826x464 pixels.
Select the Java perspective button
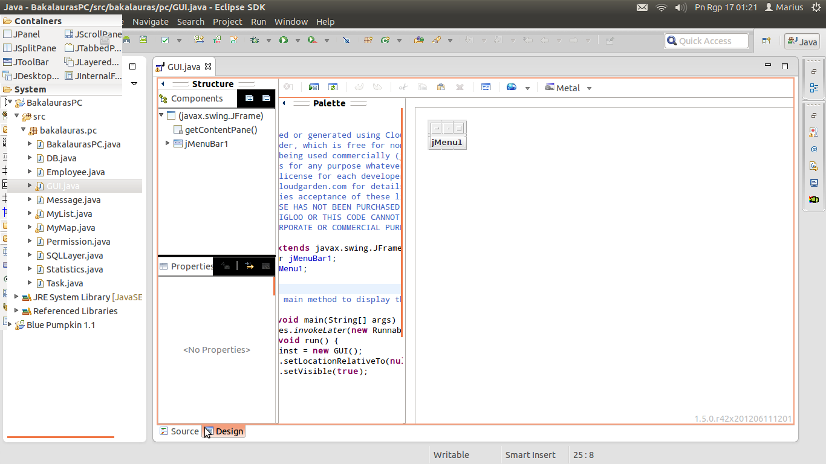click(802, 41)
